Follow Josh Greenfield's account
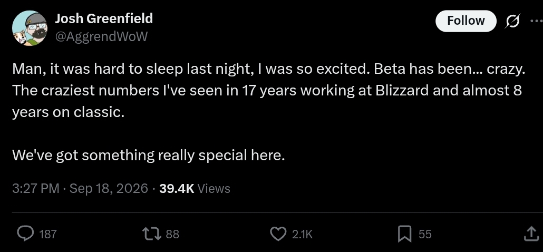Image resolution: width=543 pixels, height=252 pixels. click(466, 21)
